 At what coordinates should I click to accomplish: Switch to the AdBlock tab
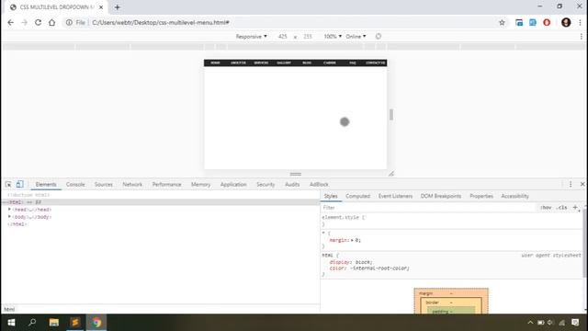[x=319, y=184]
